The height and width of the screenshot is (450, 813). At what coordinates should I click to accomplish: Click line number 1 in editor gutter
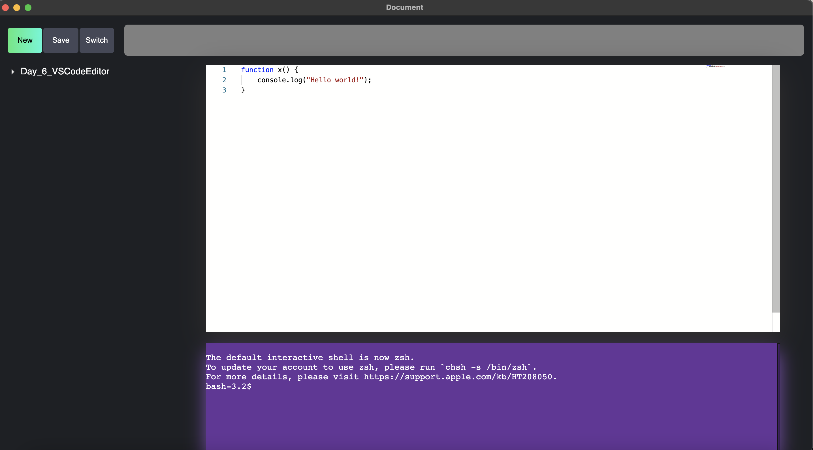pyautogui.click(x=224, y=70)
